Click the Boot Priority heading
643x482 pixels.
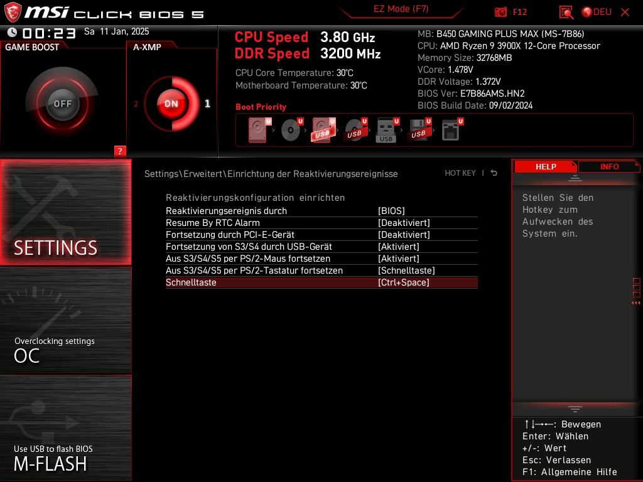[x=261, y=107]
